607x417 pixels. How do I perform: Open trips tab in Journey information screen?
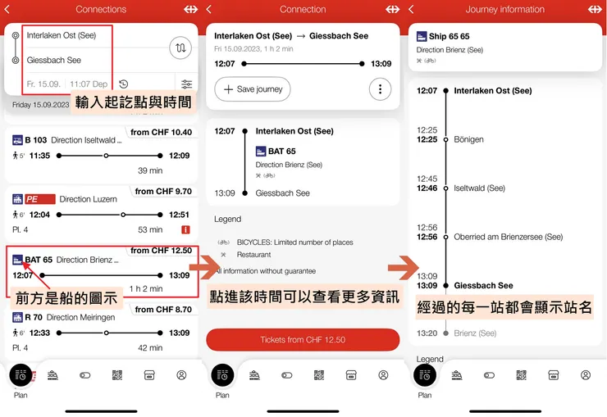click(457, 375)
